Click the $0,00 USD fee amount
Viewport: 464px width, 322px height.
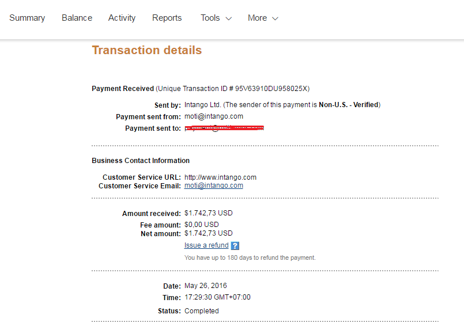click(x=201, y=225)
